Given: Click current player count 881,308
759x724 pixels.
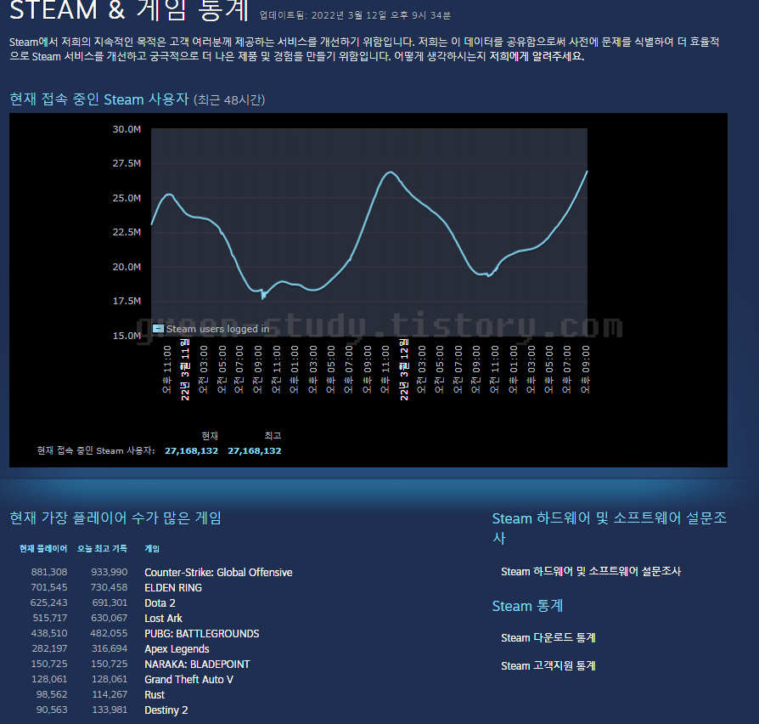Looking at the screenshot, I should pyautogui.click(x=49, y=573).
